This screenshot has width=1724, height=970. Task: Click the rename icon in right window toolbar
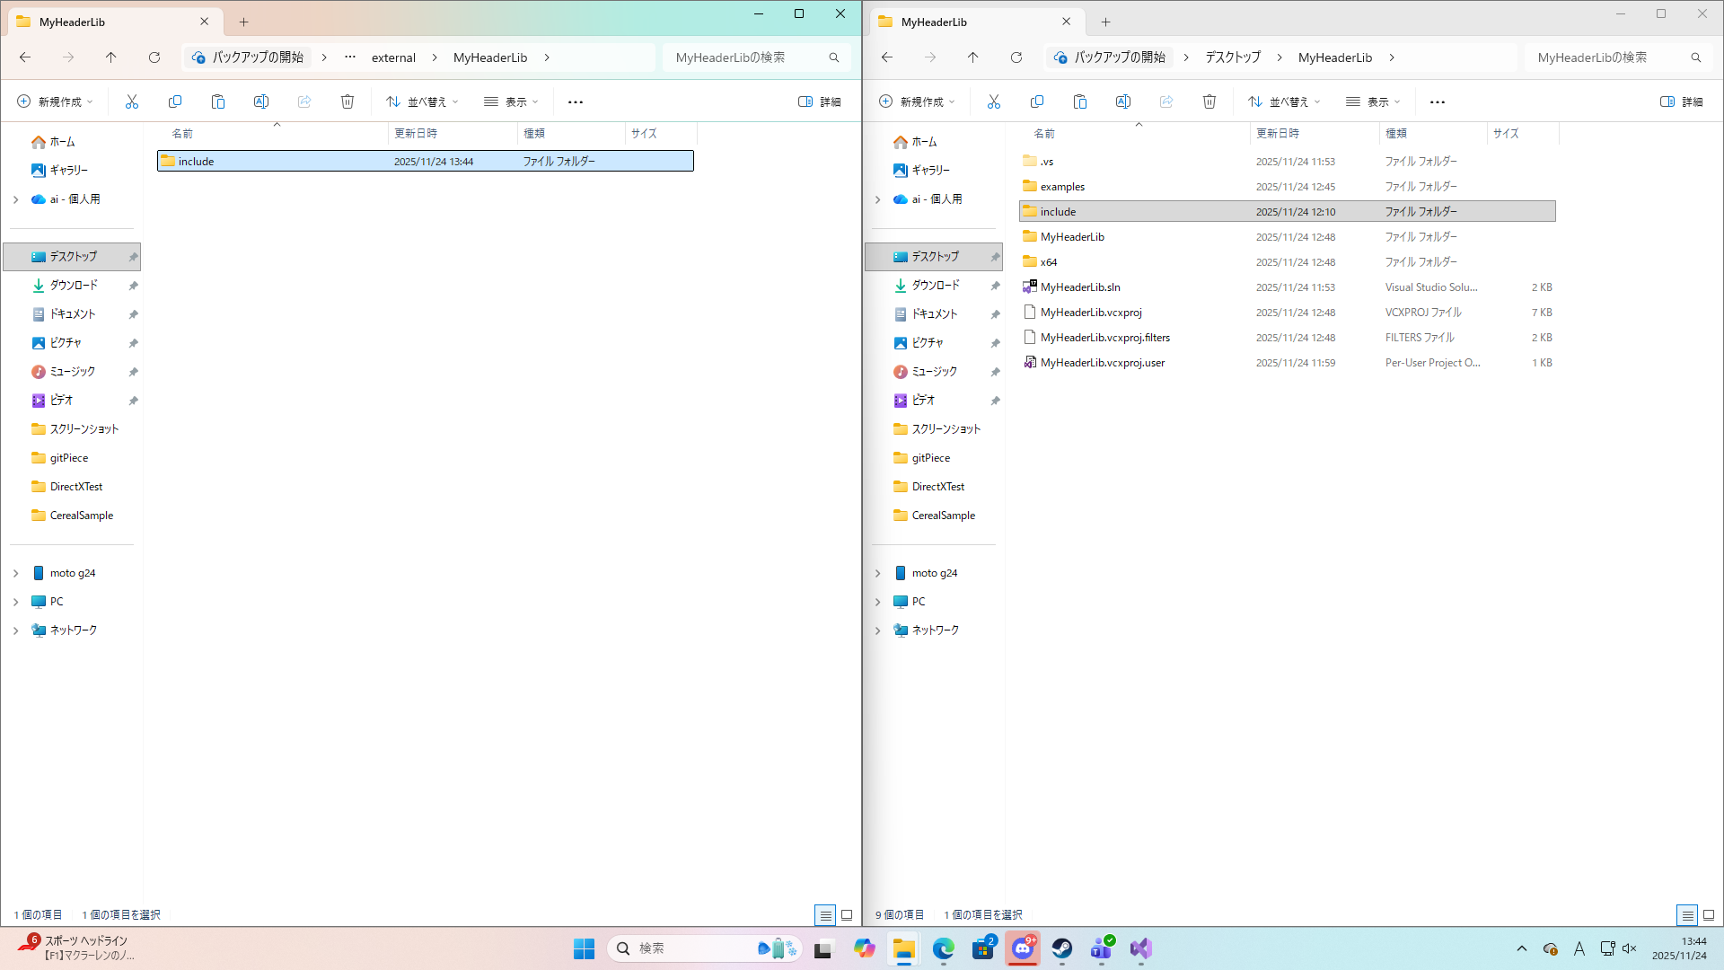[x=1123, y=101]
